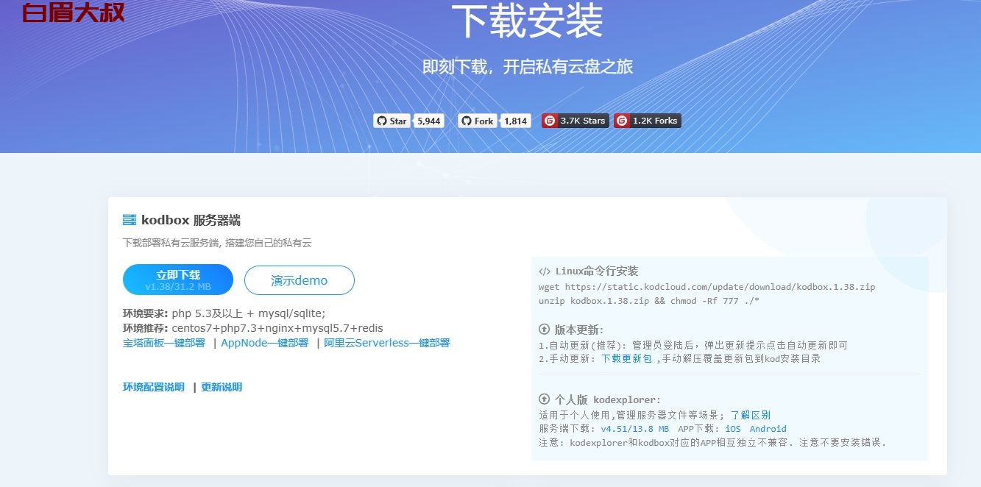Click the wget command line text
The width and height of the screenshot is (981, 487).
click(x=707, y=287)
